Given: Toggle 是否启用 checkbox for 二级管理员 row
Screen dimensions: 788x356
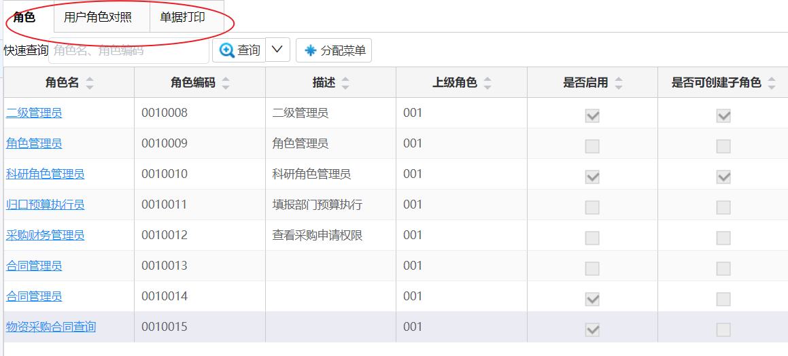Looking at the screenshot, I should (592, 116).
